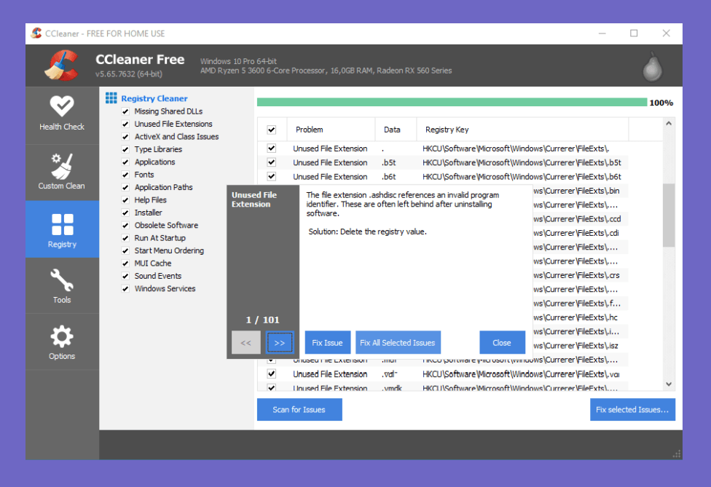This screenshot has height=487, width=711.
Task: Uncheck the .vdi row checkbox
Action: 272,373
